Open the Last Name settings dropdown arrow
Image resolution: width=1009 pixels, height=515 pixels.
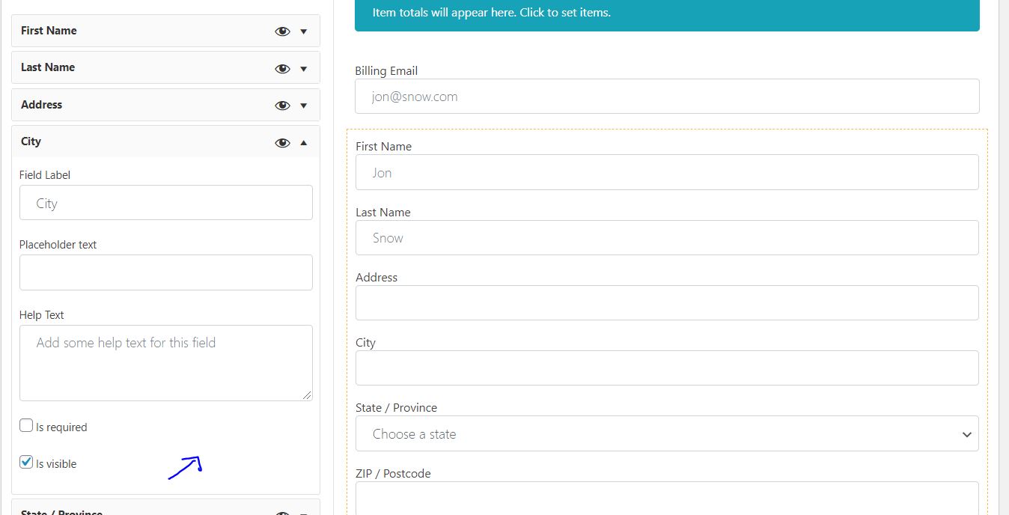click(x=303, y=67)
